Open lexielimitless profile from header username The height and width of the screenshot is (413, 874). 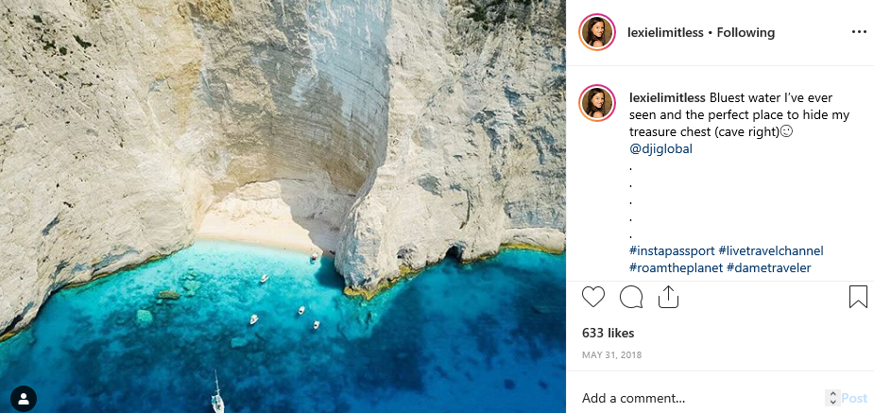665,32
